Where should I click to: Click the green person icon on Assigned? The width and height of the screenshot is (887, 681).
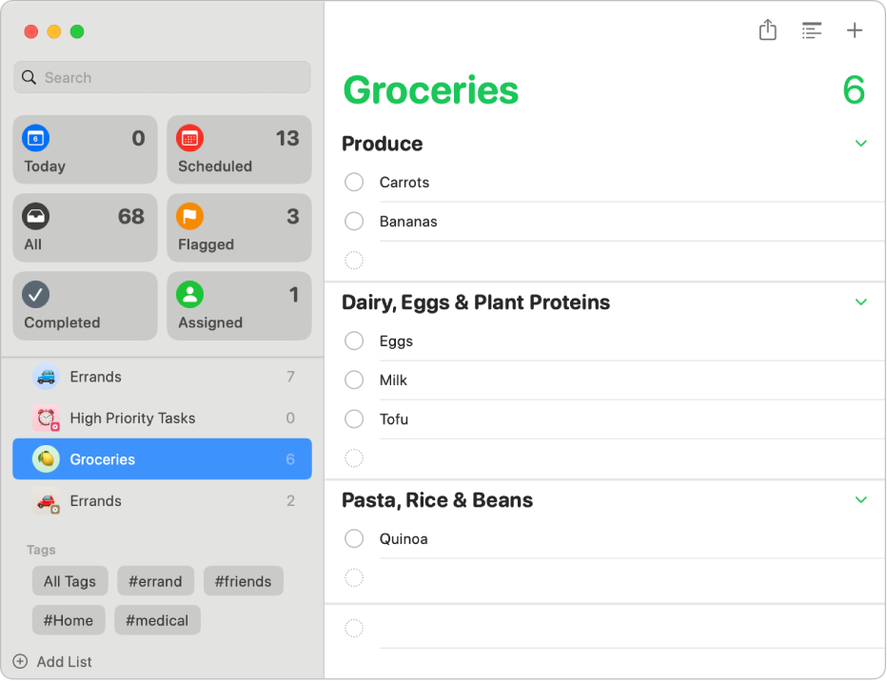(190, 294)
